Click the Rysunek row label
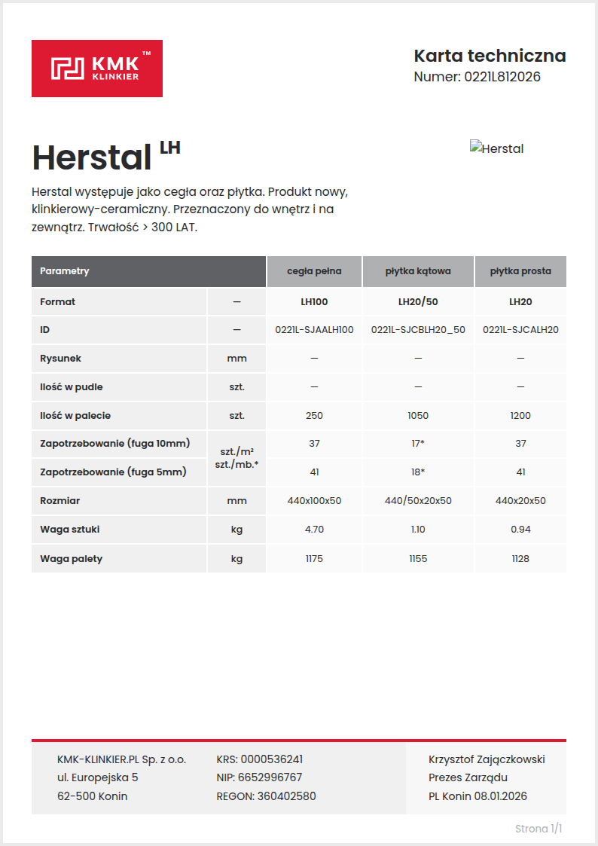Viewport: 598px width, 846px height. [x=60, y=359]
